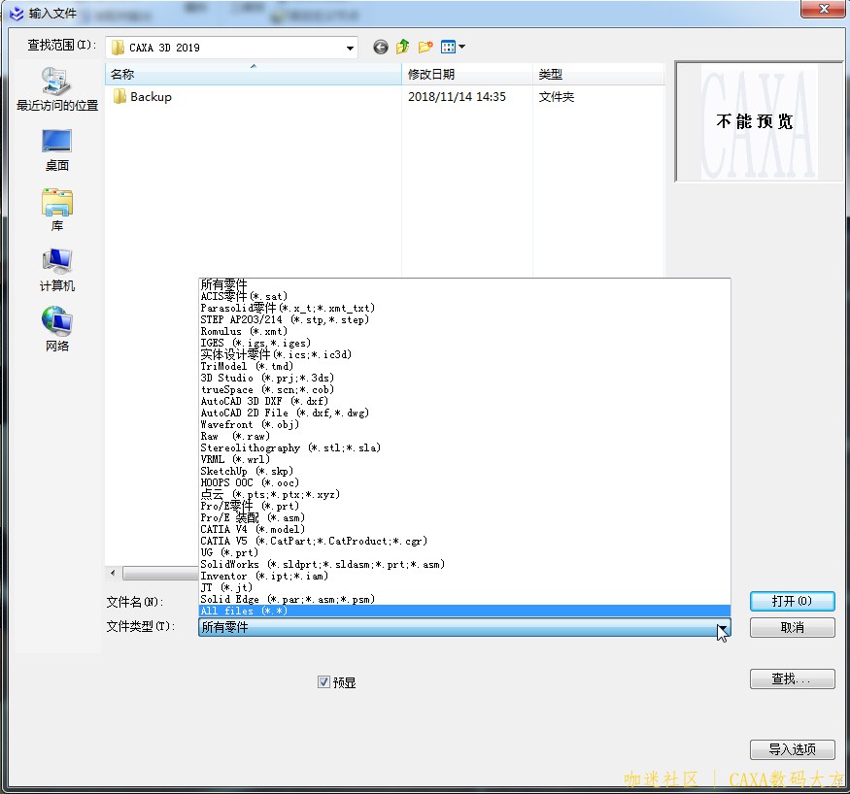This screenshot has width=850, height=794.
Task: Sort files by 名称 column header
Action: [x=254, y=74]
